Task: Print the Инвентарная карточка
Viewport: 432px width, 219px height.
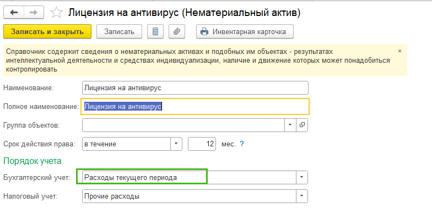Action: coord(245,32)
